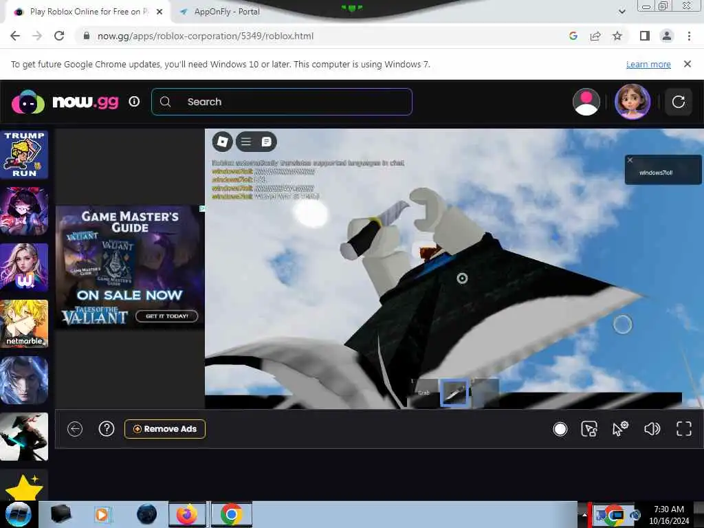This screenshot has width=704, height=528.
Task: Click the Game Master's Guide ad image
Action: tap(130, 267)
